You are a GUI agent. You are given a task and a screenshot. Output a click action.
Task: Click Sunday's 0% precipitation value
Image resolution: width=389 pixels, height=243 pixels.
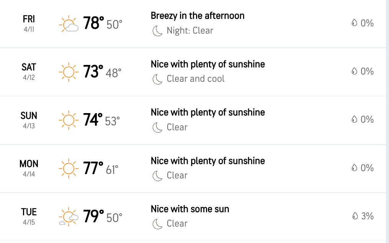367,120
